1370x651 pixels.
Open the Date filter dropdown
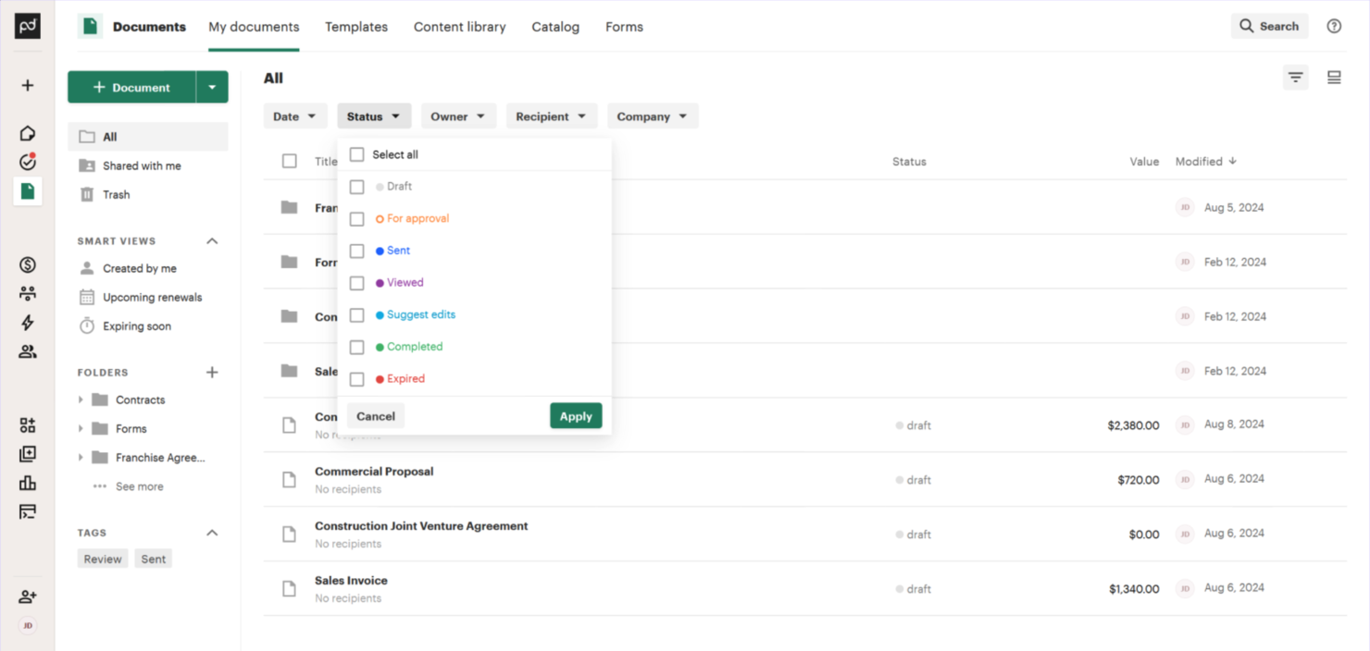[x=295, y=116]
